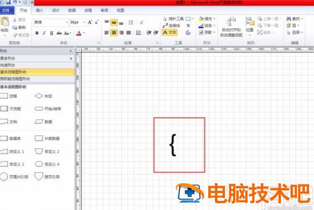Click Auto Align and Space button
The height and width of the screenshot is (210, 314).
point(231,27)
